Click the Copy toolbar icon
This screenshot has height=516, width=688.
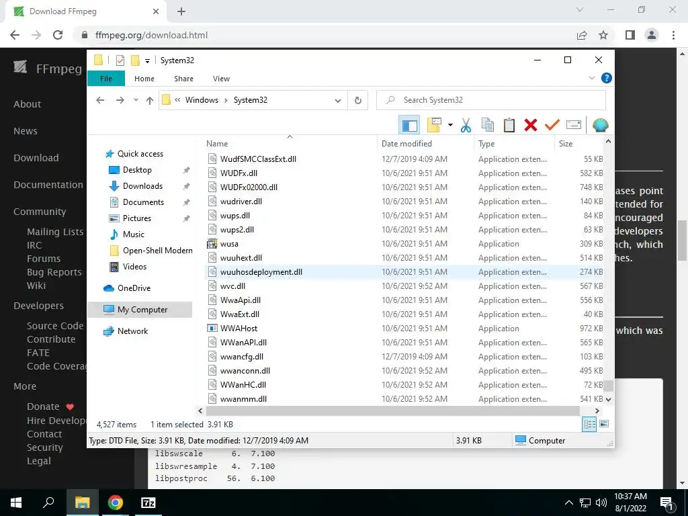click(x=488, y=125)
